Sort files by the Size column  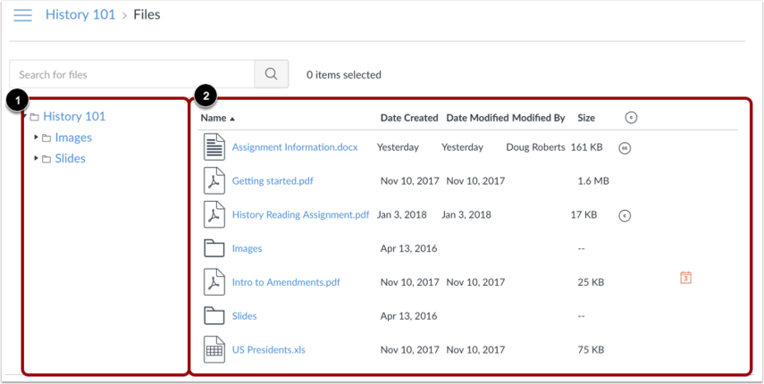pyautogui.click(x=586, y=118)
